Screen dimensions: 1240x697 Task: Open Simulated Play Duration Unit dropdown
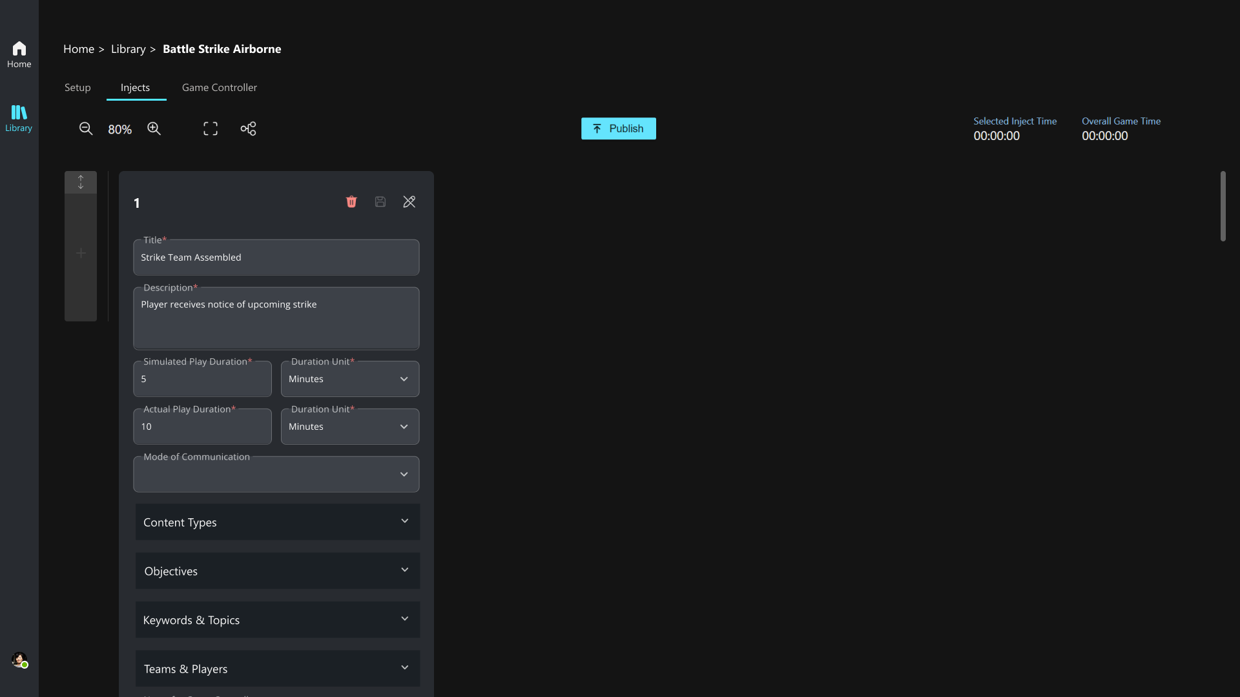(x=349, y=379)
